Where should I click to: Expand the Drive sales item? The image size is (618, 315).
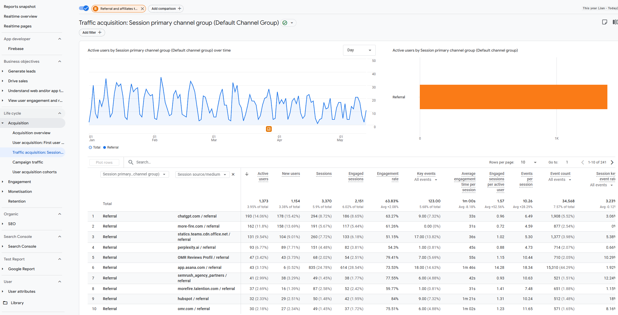click(2, 81)
